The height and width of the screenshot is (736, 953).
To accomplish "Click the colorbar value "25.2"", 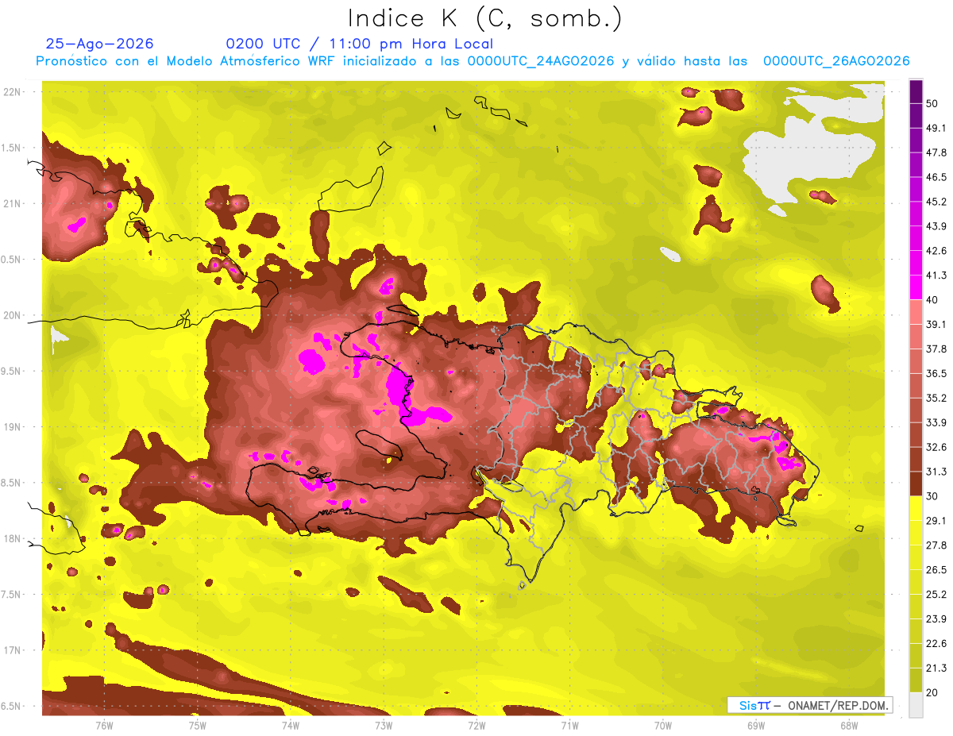I will pos(936,595).
